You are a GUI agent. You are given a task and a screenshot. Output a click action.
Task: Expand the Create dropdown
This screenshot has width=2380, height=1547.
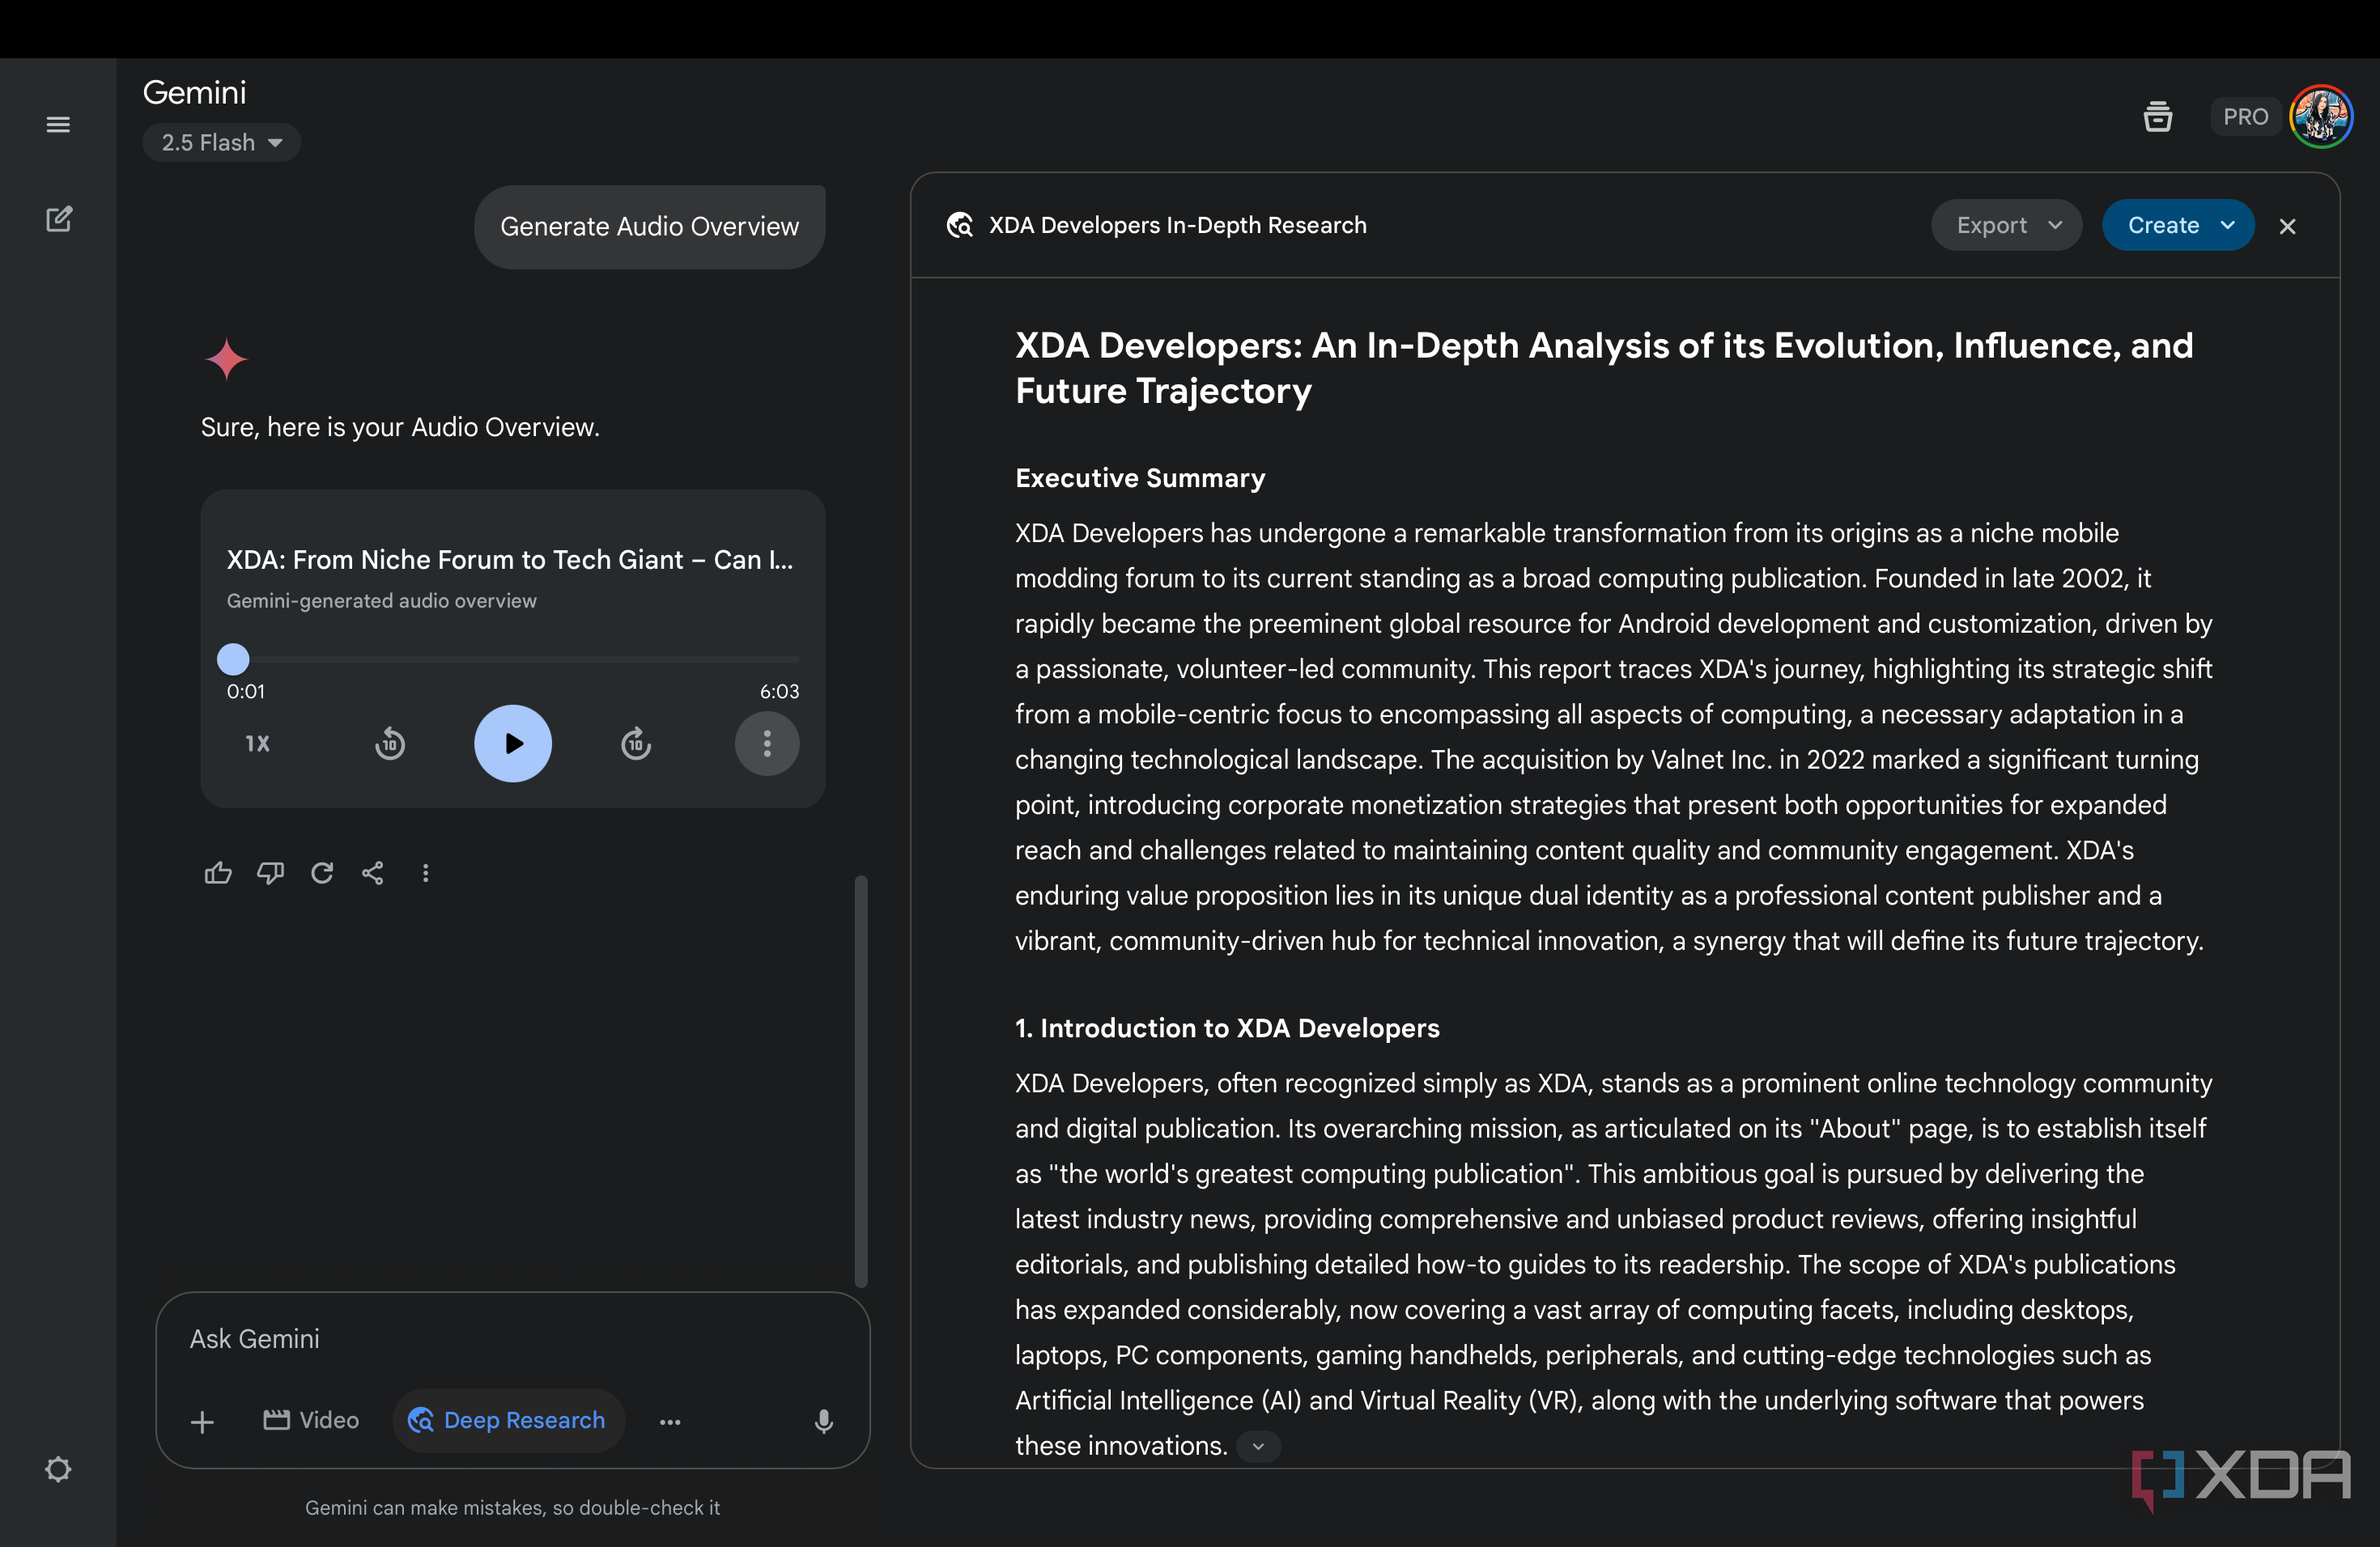click(2178, 226)
